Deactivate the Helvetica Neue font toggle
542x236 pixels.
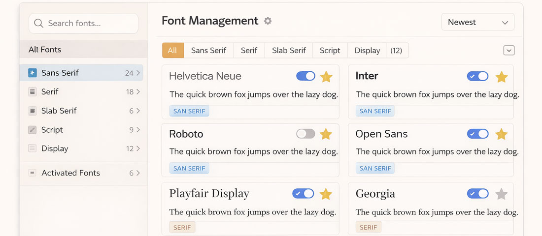(x=306, y=76)
